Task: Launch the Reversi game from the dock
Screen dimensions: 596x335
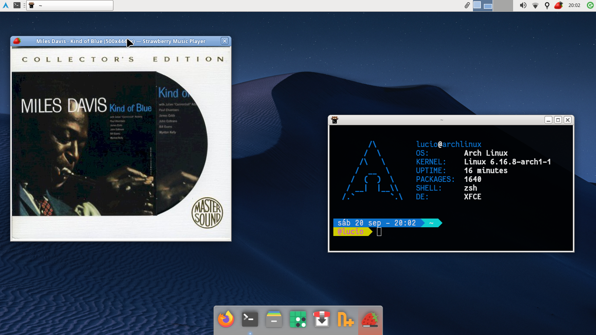Action: tap(298, 319)
